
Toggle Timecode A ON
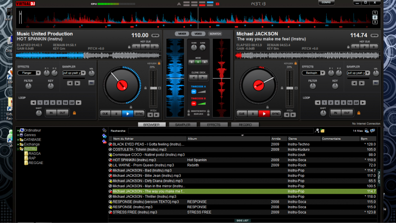pos(194,92)
